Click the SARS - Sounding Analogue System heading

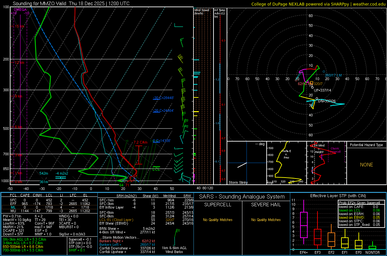coord(242,197)
